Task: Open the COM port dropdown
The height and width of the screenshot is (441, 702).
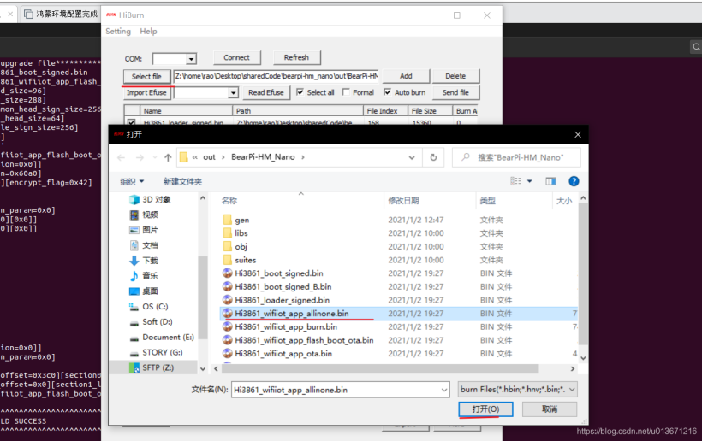Action: pyautogui.click(x=191, y=59)
